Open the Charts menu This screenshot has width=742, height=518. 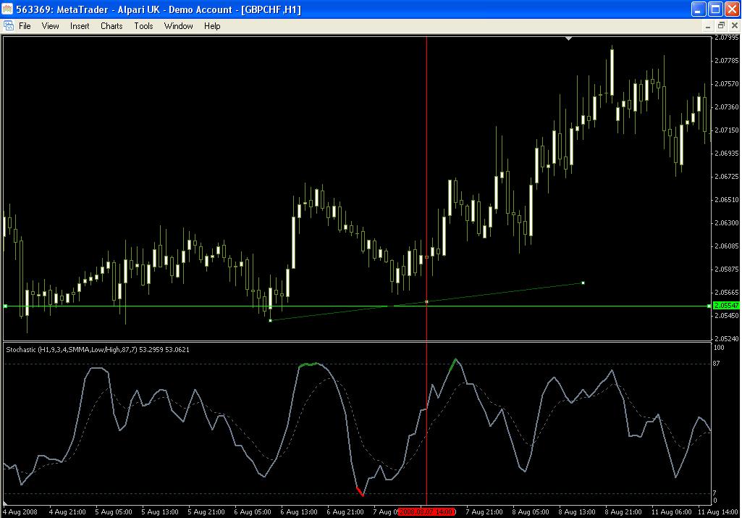pyautogui.click(x=111, y=26)
